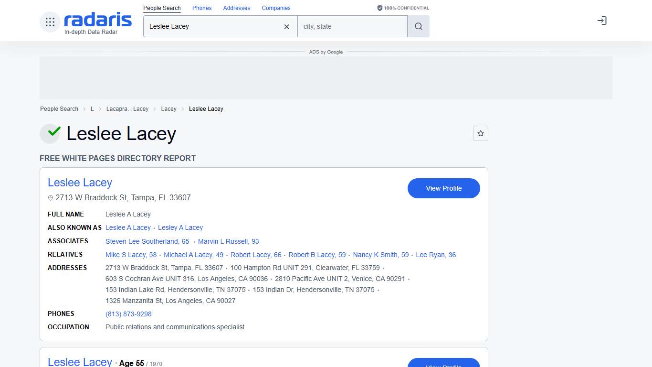This screenshot has width=652, height=367.
Task: Open relative Mike S Lacey's link
Action: point(131,255)
